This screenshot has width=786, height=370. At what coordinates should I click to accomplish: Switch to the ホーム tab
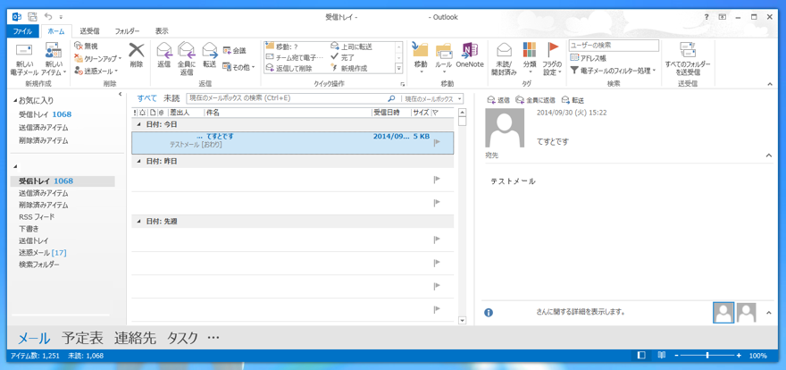click(56, 31)
